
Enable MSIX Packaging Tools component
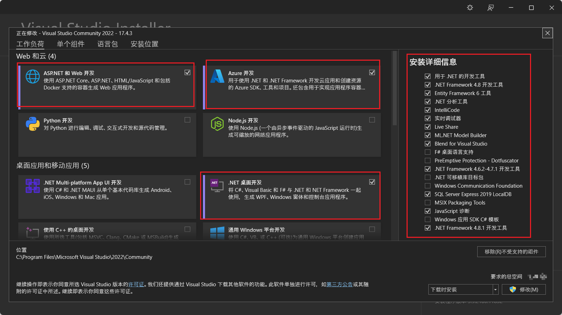(x=428, y=202)
